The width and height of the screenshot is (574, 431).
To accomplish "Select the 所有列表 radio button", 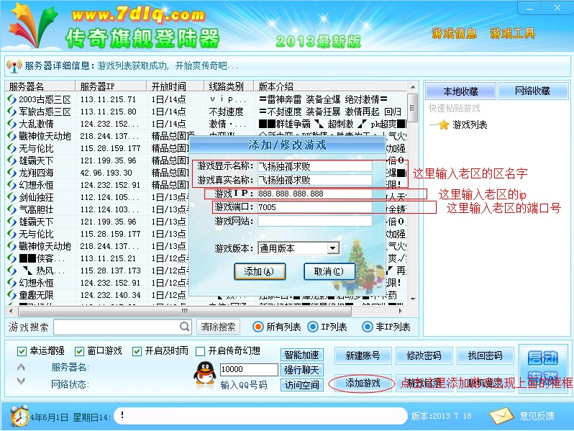I will (x=258, y=327).
